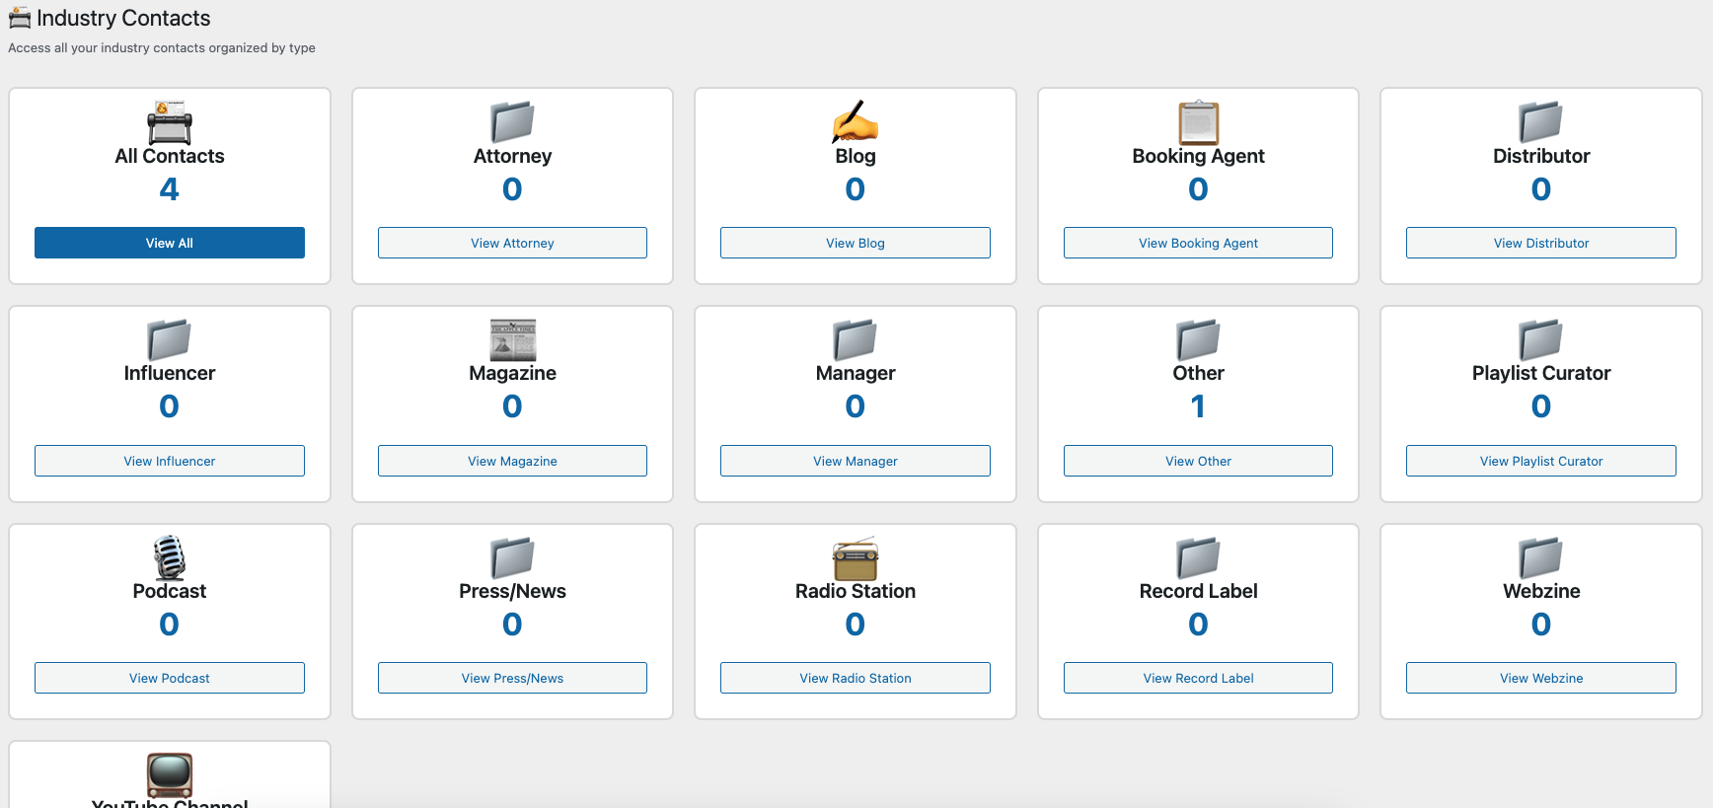
Task: Click the Record Label folder icon
Action: point(1198,557)
